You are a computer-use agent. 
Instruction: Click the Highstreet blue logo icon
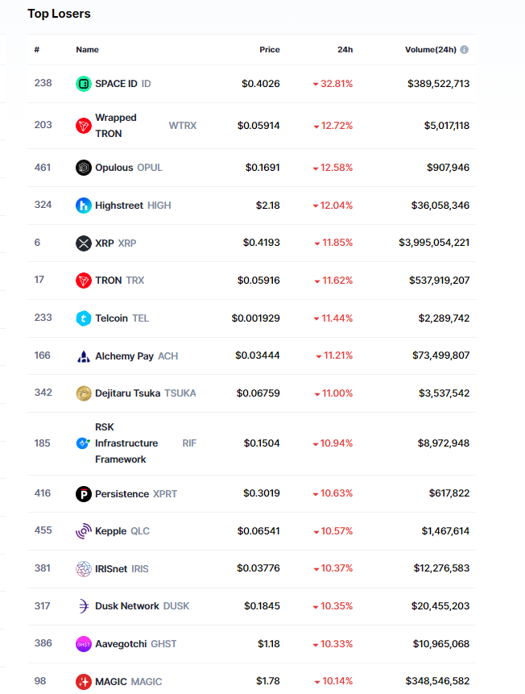(84, 206)
